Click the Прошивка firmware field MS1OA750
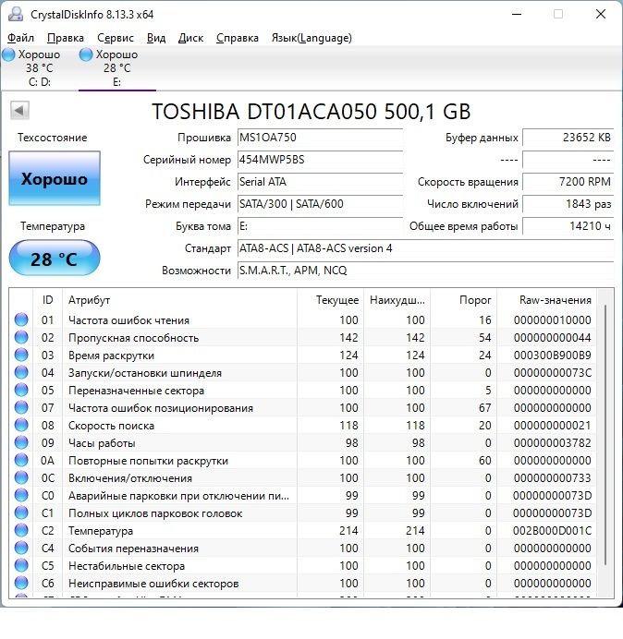Screen dimensions: 623x639 [x=320, y=138]
